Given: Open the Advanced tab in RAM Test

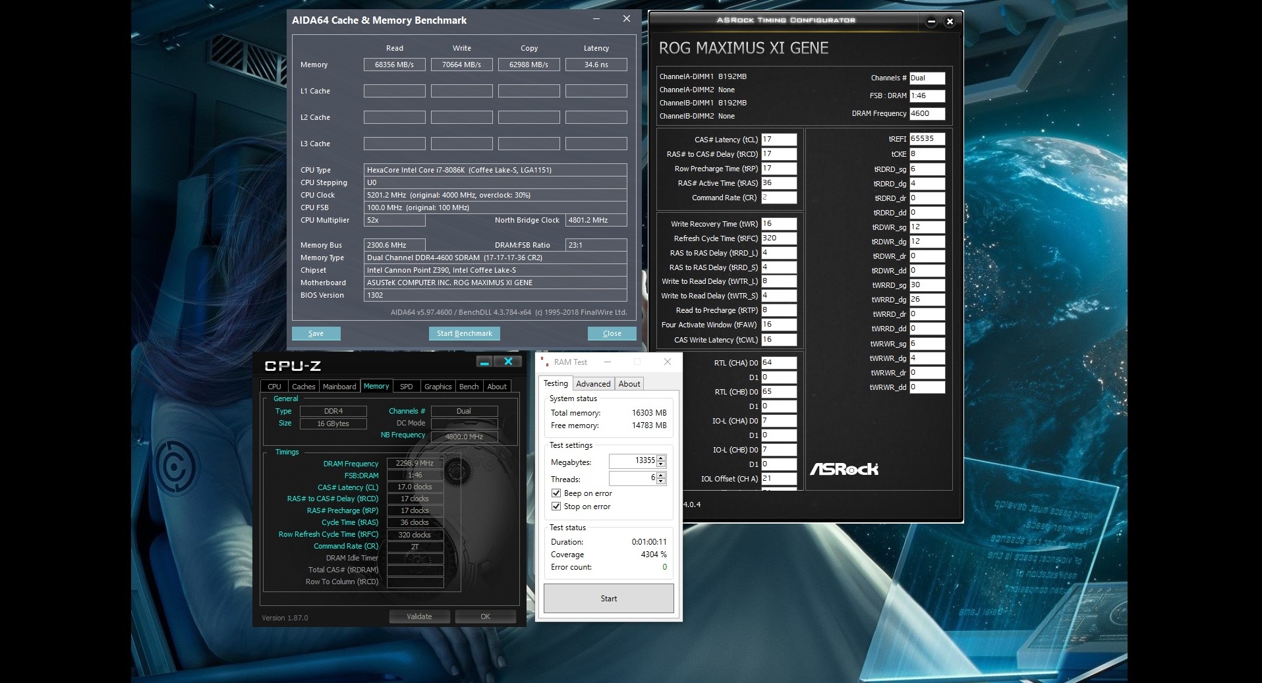Looking at the screenshot, I should pyautogui.click(x=593, y=384).
